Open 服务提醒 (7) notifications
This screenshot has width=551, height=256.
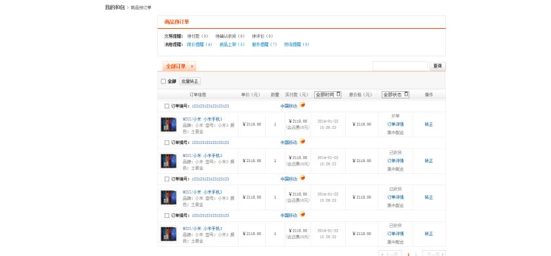(x=264, y=45)
